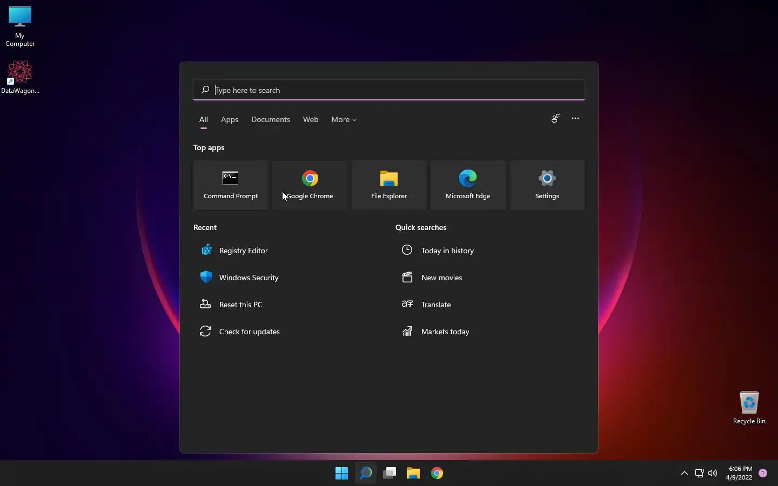778x486 pixels.
Task: Click the Windows Start button on taskbar
Action: click(341, 473)
